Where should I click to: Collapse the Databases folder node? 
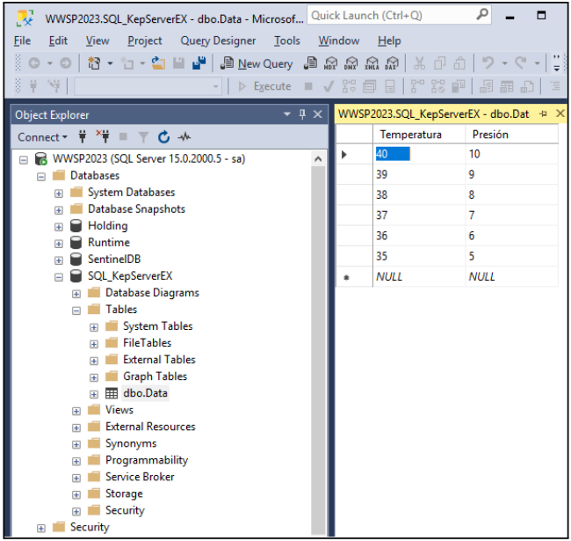(x=41, y=177)
